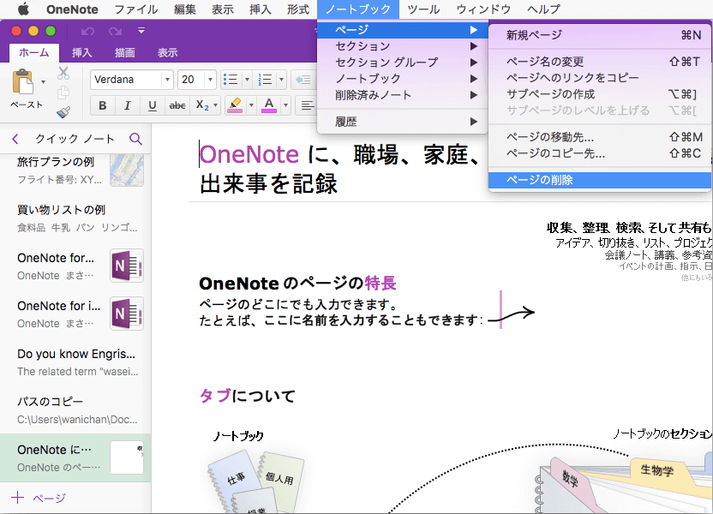Click the page title text area
The height and width of the screenshot is (514, 713).
339,169
